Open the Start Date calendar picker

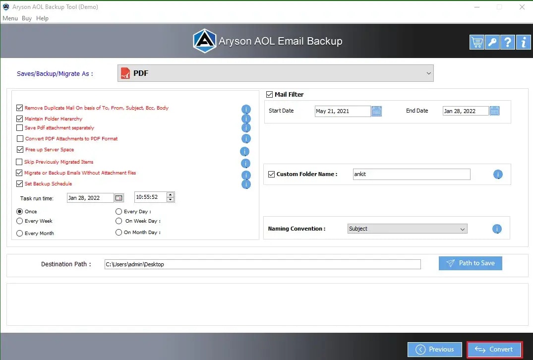[377, 111]
